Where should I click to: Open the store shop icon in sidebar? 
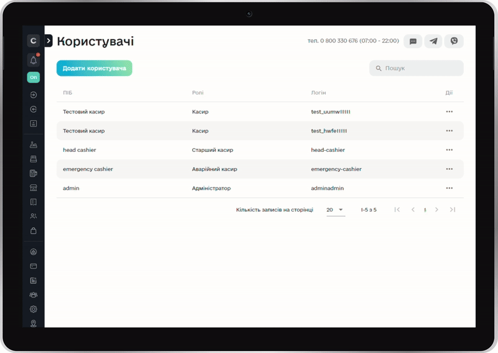(34, 187)
